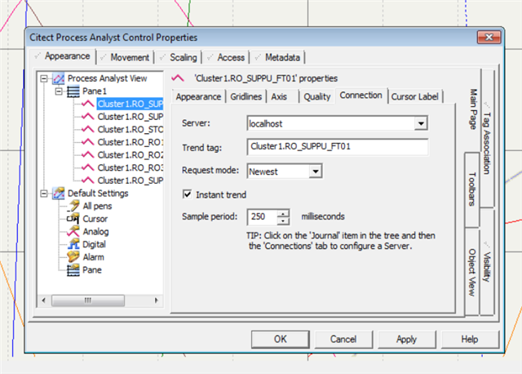Increase sample period with up spinner

click(283, 213)
